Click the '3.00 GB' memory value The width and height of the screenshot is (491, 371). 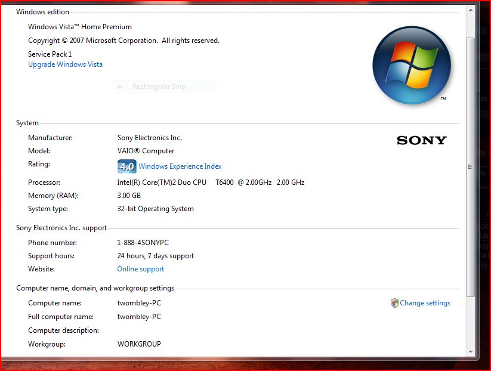tap(129, 196)
